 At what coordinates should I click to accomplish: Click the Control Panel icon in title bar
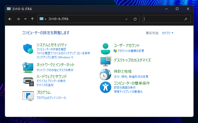coord(9,9)
